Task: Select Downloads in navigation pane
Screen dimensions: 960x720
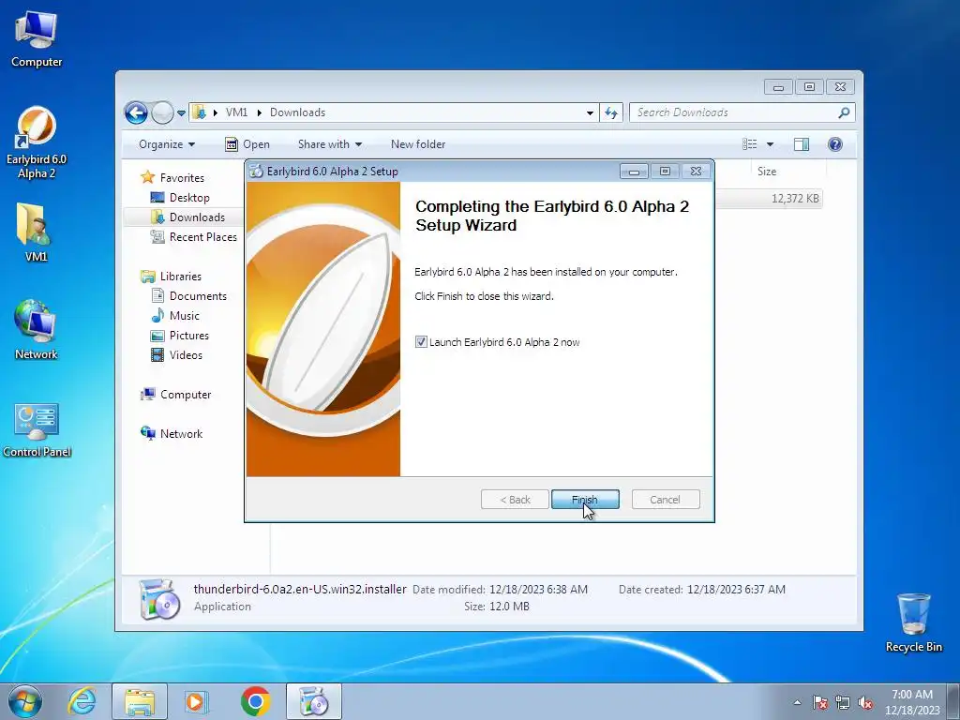Action: click(197, 217)
